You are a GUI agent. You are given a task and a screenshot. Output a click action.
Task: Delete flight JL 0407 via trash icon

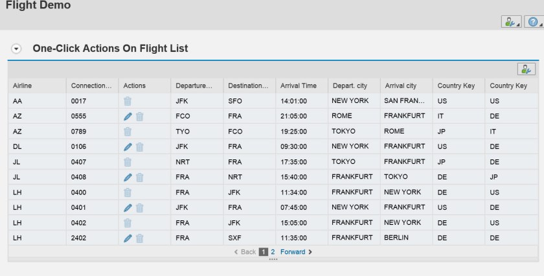128,162
